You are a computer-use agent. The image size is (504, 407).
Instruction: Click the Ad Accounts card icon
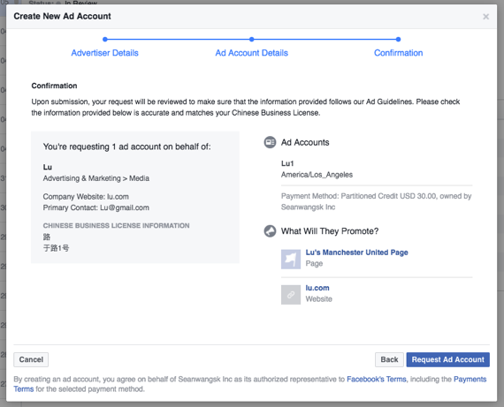270,142
